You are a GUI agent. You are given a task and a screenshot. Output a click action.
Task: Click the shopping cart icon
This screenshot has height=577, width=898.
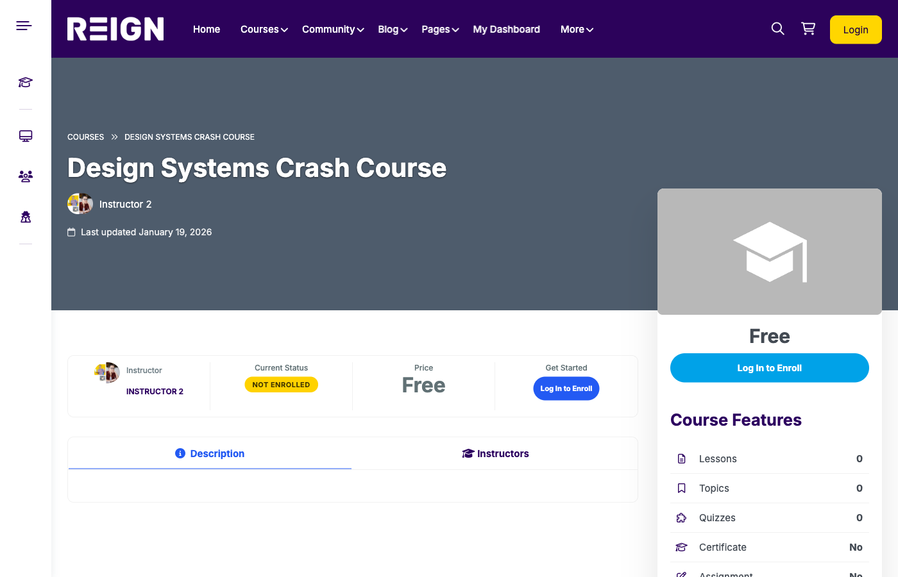[x=808, y=28]
